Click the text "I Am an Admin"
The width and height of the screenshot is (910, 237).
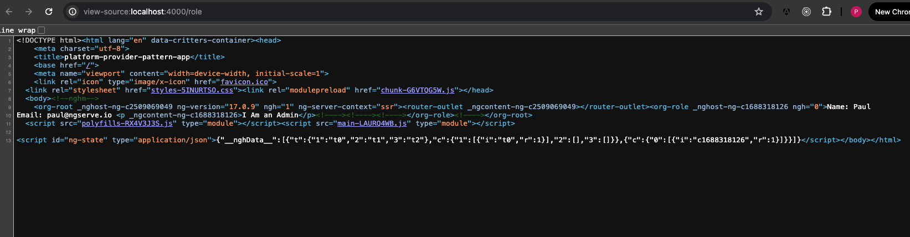[270, 115]
